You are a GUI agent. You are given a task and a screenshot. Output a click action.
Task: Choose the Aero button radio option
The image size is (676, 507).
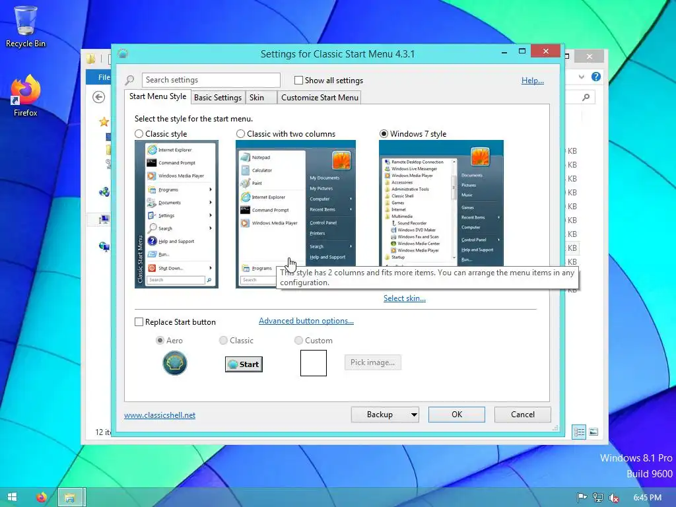(x=160, y=341)
